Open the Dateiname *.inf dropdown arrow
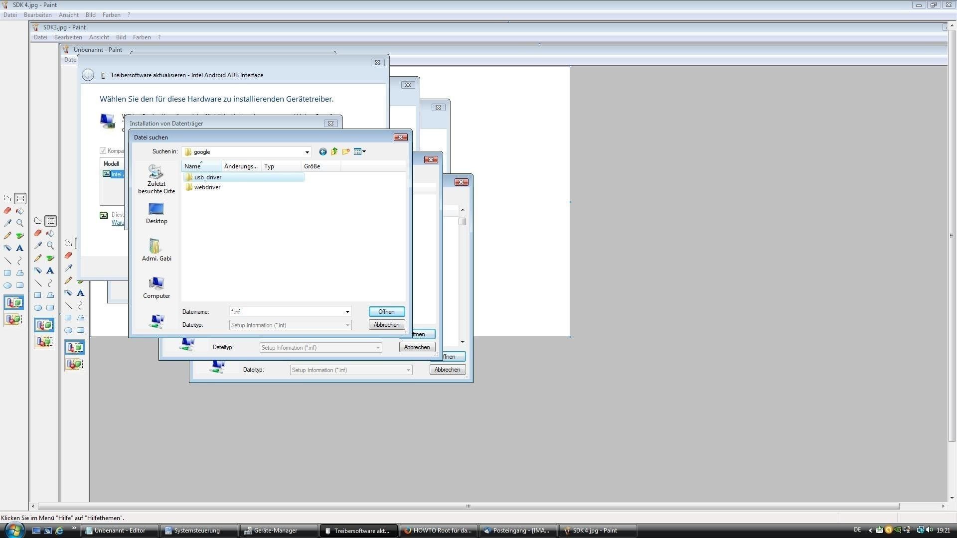 click(x=347, y=312)
